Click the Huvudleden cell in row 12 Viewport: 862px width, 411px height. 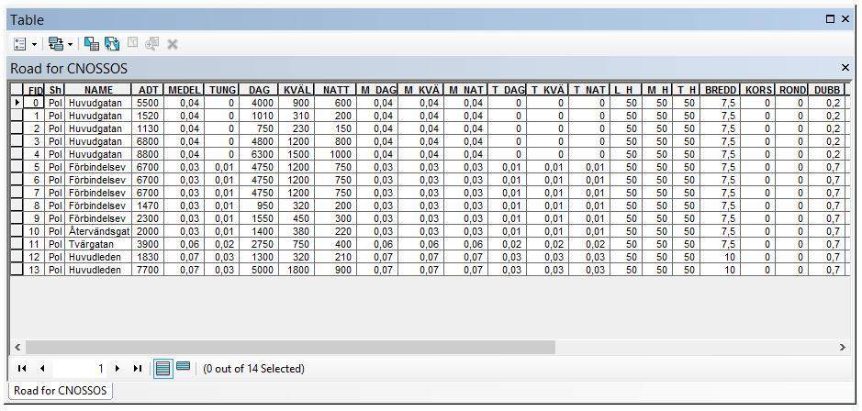pos(98,257)
